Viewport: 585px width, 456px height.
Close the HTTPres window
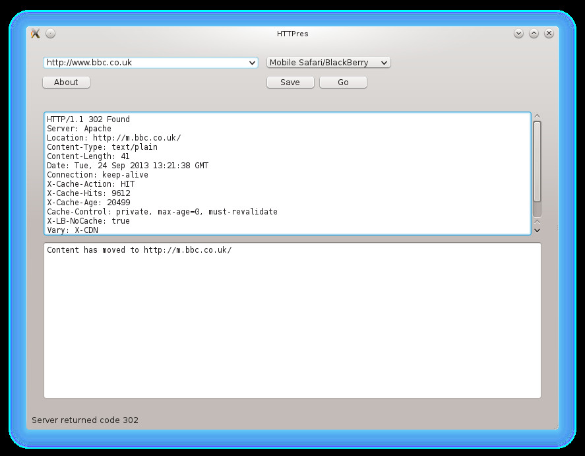549,34
